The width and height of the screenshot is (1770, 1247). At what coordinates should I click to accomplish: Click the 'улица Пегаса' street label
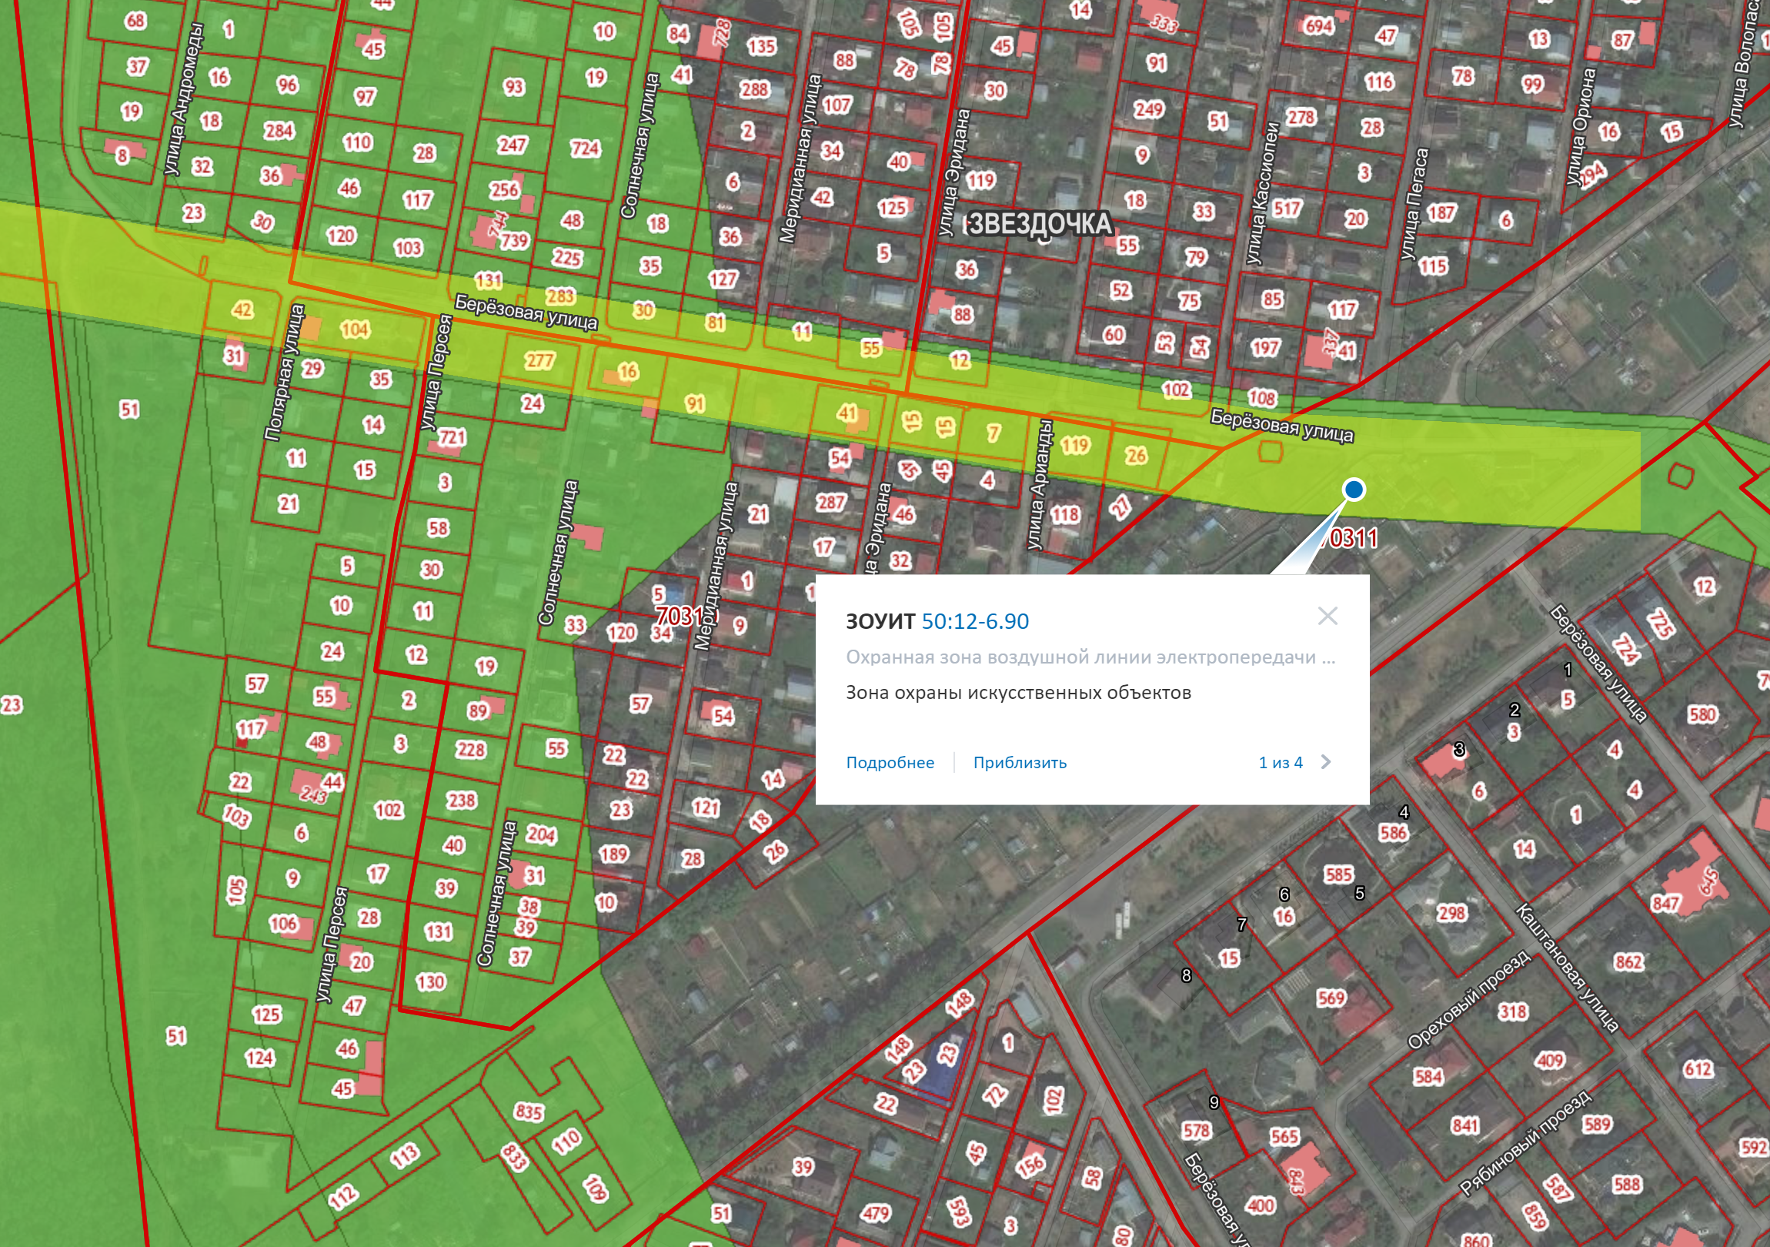point(1414,204)
